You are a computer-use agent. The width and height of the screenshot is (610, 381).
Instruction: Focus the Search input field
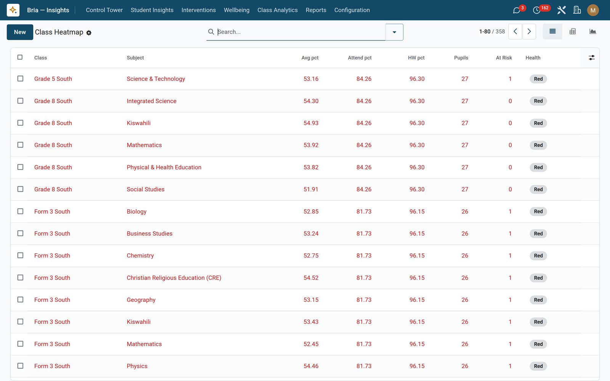click(300, 32)
